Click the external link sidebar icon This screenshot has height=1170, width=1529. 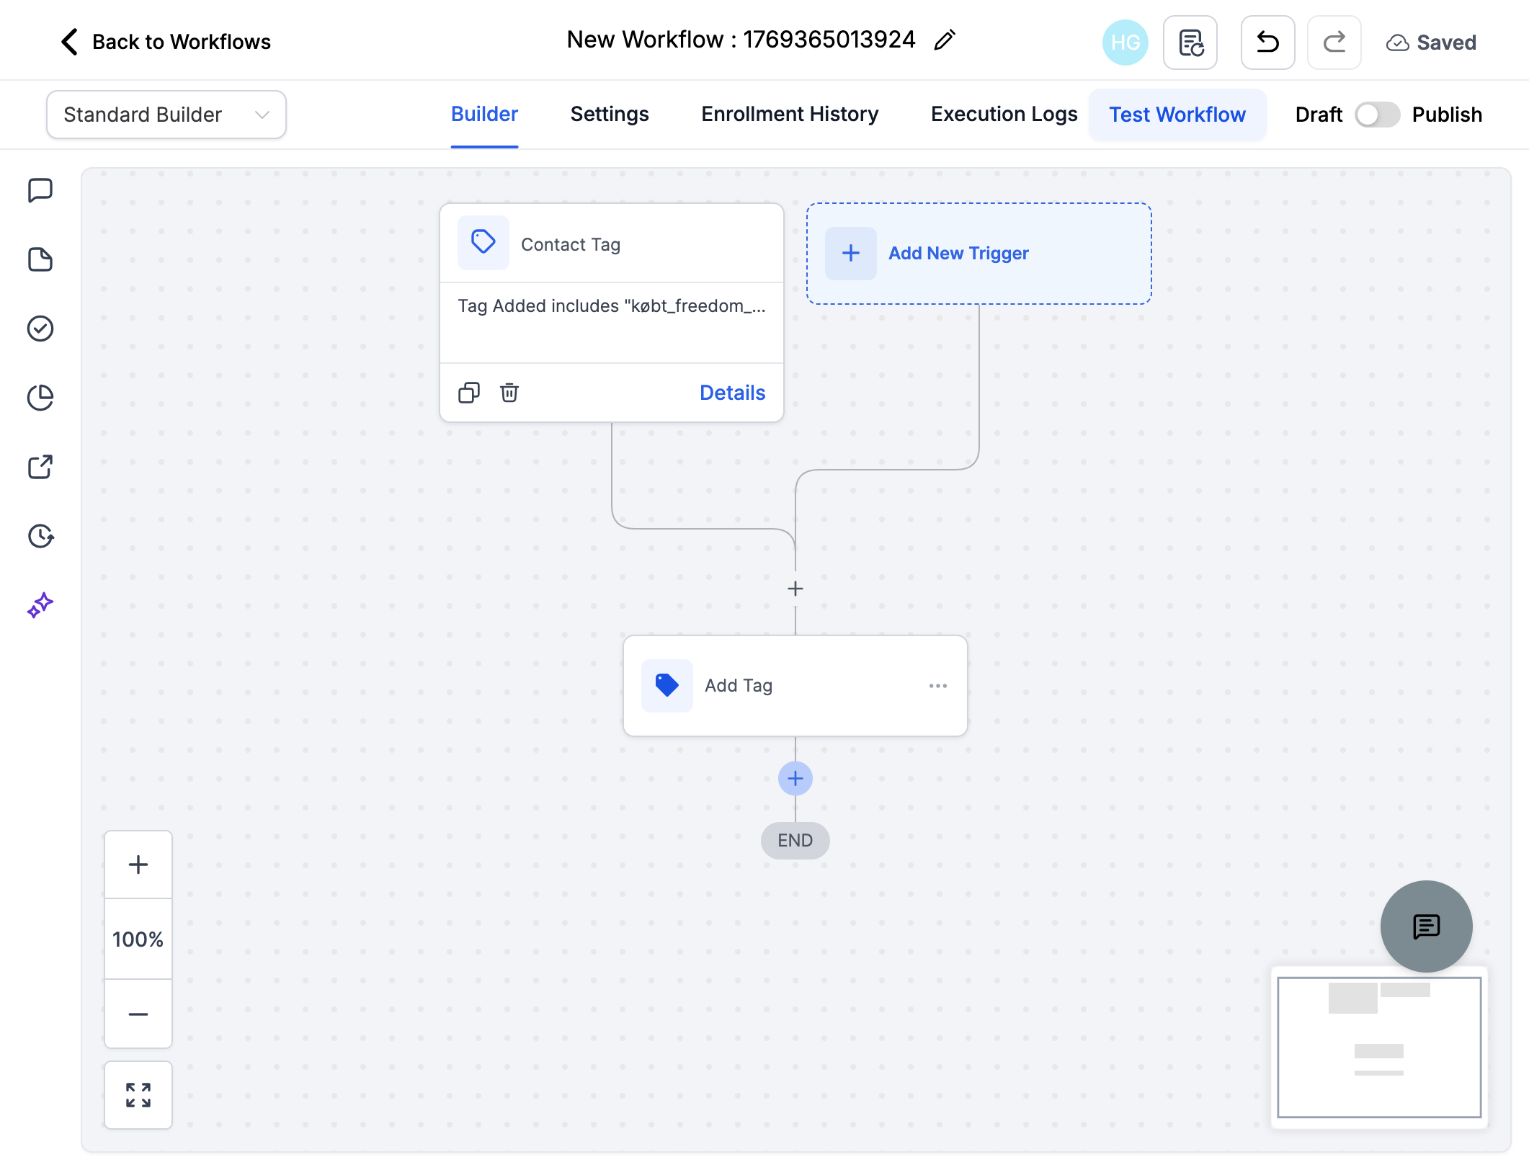click(x=40, y=467)
